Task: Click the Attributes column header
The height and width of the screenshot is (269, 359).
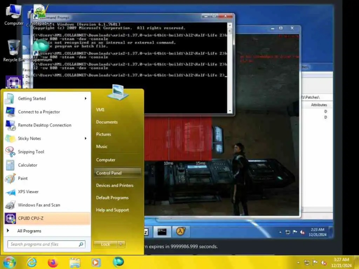Action: click(x=319, y=105)
